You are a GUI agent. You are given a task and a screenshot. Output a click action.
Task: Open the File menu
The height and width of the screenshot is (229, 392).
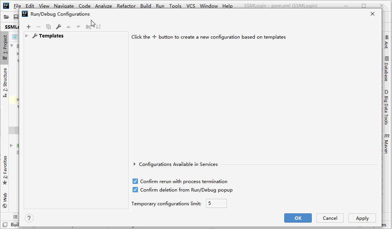click(x=17, y=6)
